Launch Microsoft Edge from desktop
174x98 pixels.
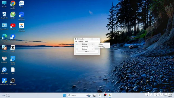click(4, 38)
